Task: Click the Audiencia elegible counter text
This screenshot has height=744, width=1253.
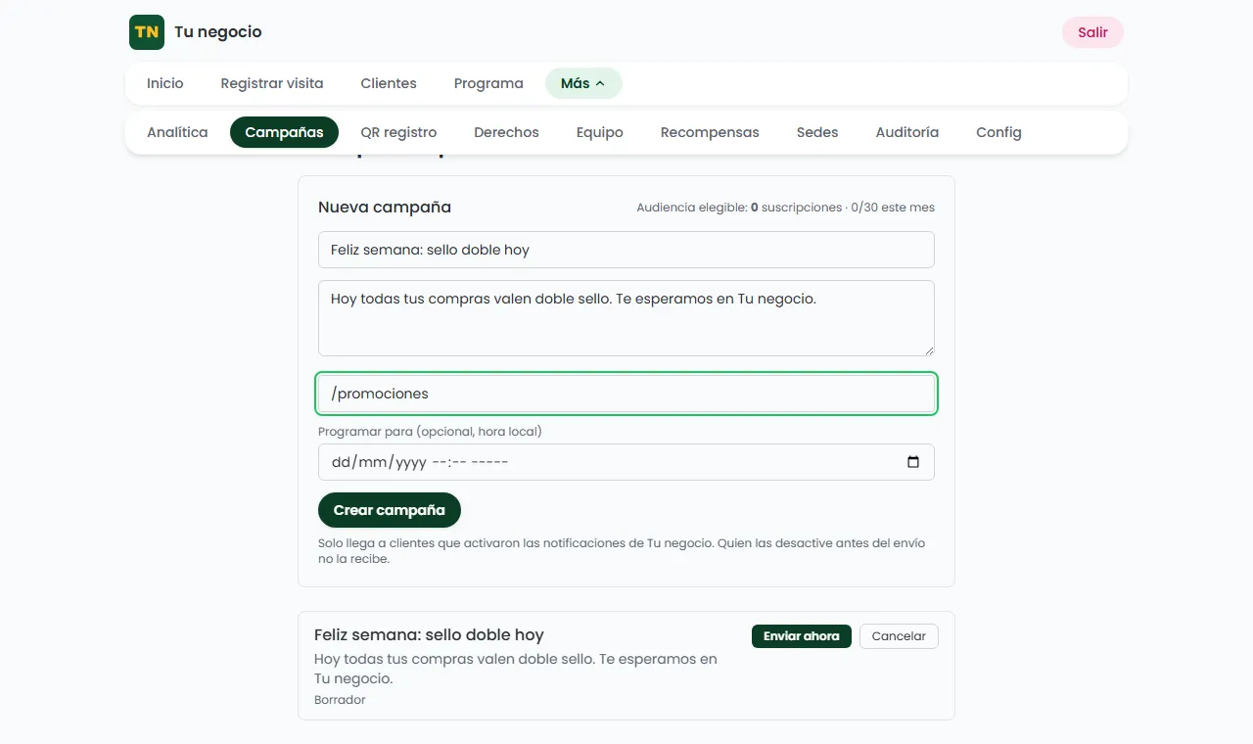Action: tap(785, 208)
